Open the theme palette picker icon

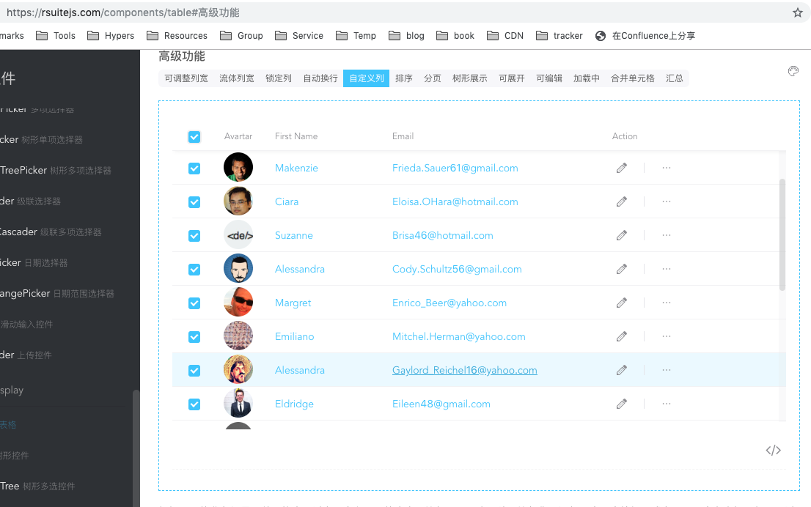tap(793, 71)
